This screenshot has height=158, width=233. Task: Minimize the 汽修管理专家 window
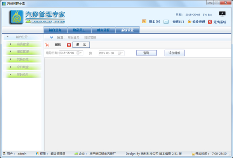tap(210, 3)
